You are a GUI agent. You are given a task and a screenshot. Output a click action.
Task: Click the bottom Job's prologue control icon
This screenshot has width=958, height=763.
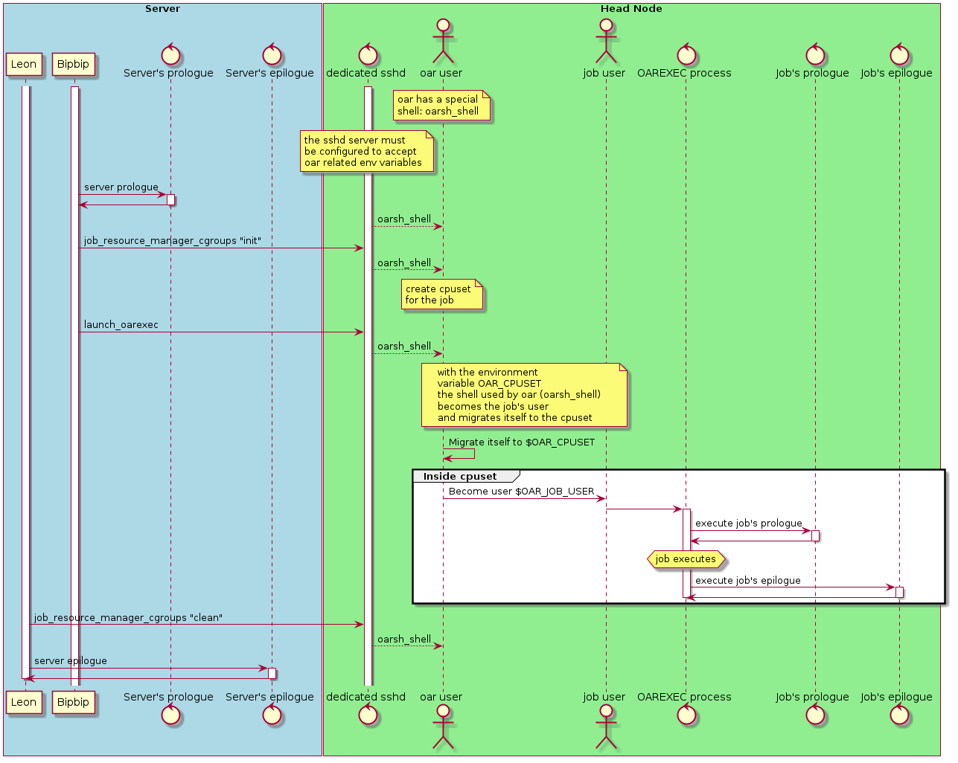click(x=815, y=715)
